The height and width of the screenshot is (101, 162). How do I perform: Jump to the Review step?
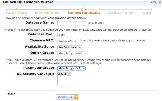pyautogui.click(x=147, y=13)
